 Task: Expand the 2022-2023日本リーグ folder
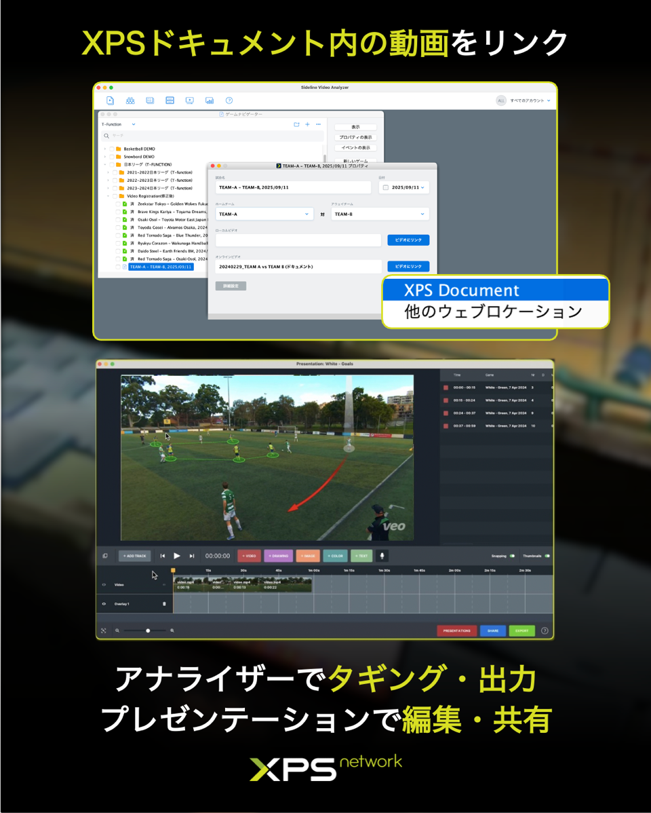pyautogui.click(x=108, y=181)
